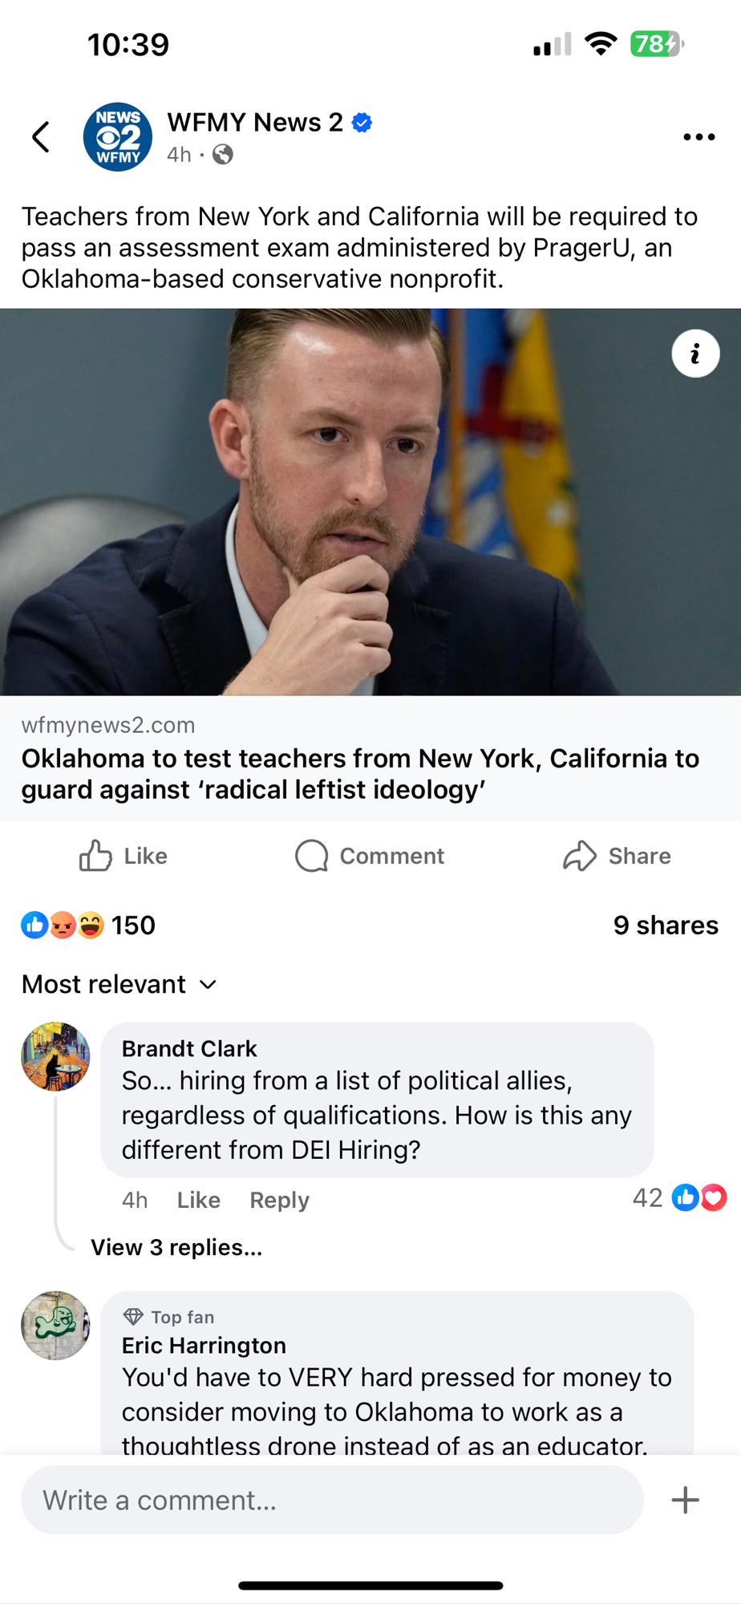Open the Most relevant sort dropdown

(x=119, y=984)
